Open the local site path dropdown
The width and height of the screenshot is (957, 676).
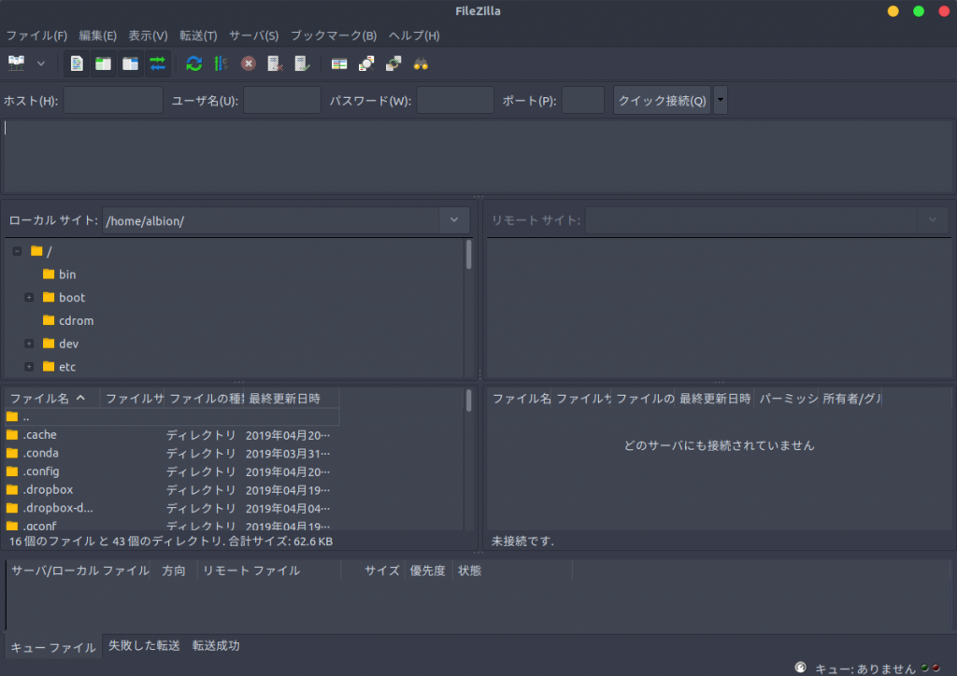[454, 220]
